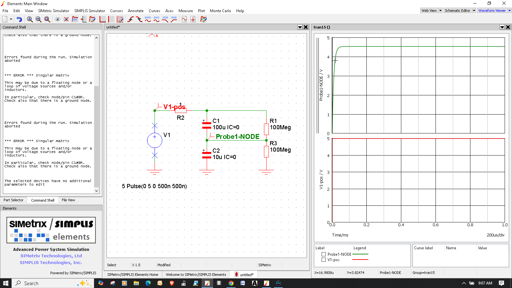512x288 pixels.
Task: Click the red Fourier spike plot icon
Action: [x=193, y=19]
